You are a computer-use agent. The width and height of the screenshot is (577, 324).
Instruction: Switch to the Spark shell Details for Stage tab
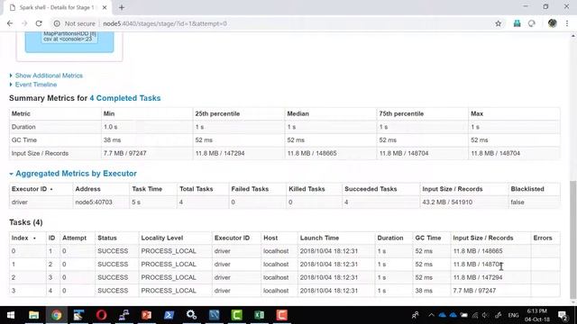[57, 7]
